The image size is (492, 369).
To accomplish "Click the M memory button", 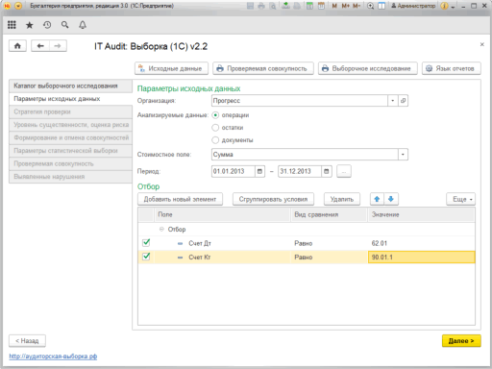I will click(334, 6).
